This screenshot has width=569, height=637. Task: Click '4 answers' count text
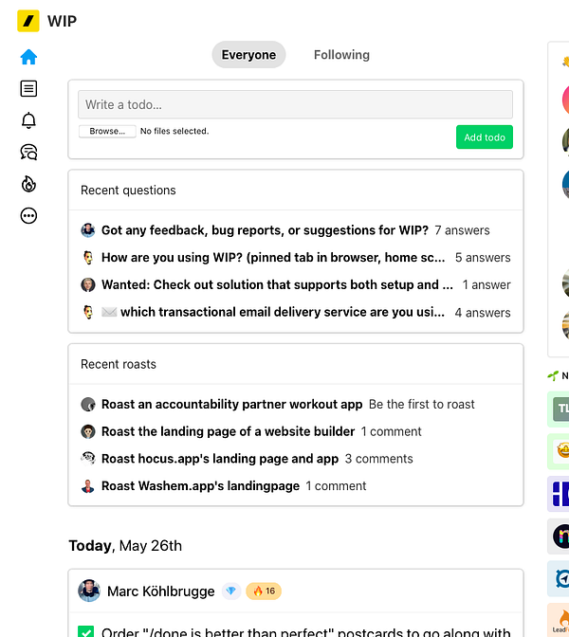pos(483,313)
